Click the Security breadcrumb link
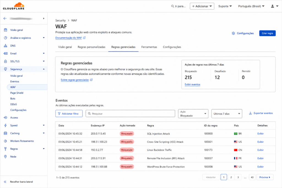Screen dimensions: 282x188 (60, 20)
